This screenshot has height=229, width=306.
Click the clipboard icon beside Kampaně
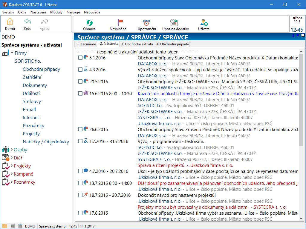pyautogui.click(x=5, y=174)
